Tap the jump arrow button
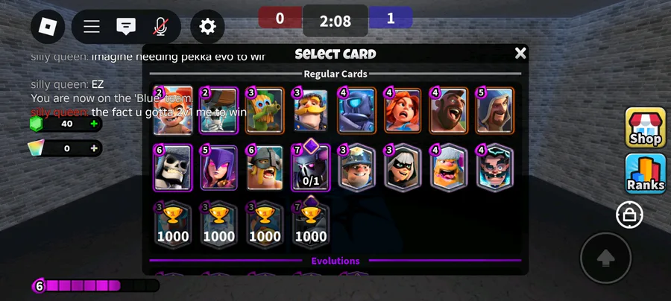The width and height of the screenshot is (671, 301). [x=605, y=258]
